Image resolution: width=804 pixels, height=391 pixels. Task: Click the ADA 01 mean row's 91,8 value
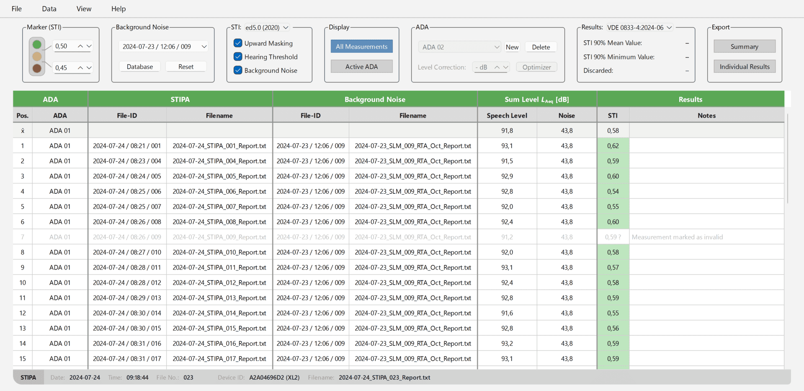click(x=507, y=131)
